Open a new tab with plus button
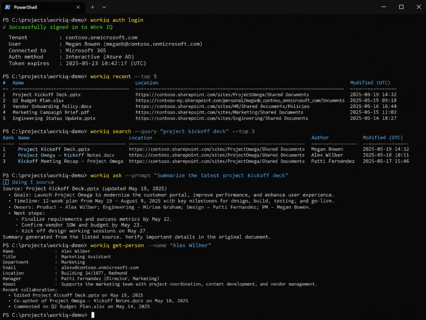Screen dimensions: 426x320 pyautogui.click(x=92, y=7)
